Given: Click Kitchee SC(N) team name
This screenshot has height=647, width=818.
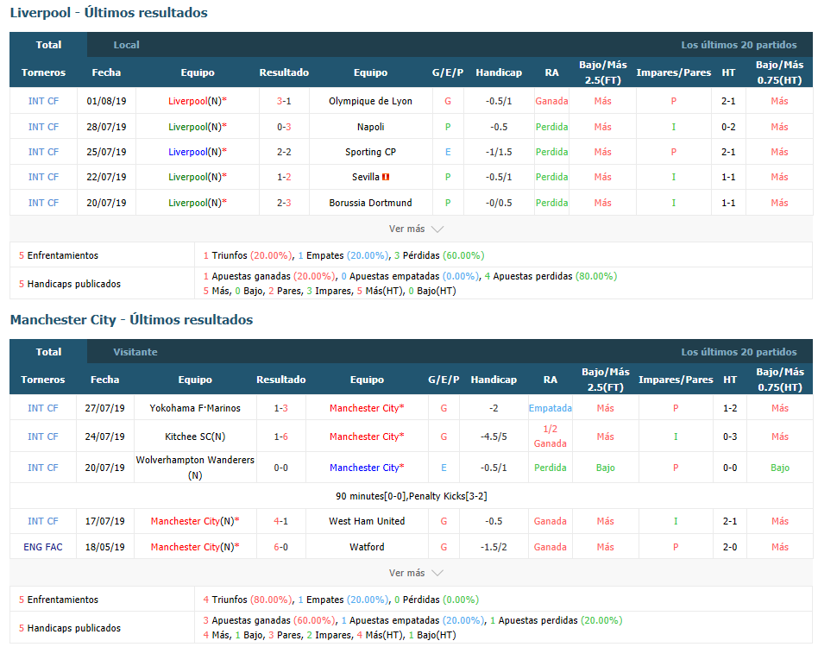Looking at the screenshot, I should tap(195, 437).
